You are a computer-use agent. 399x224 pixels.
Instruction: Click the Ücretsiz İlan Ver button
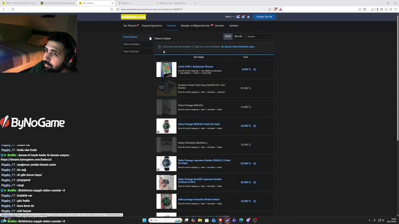264,17
